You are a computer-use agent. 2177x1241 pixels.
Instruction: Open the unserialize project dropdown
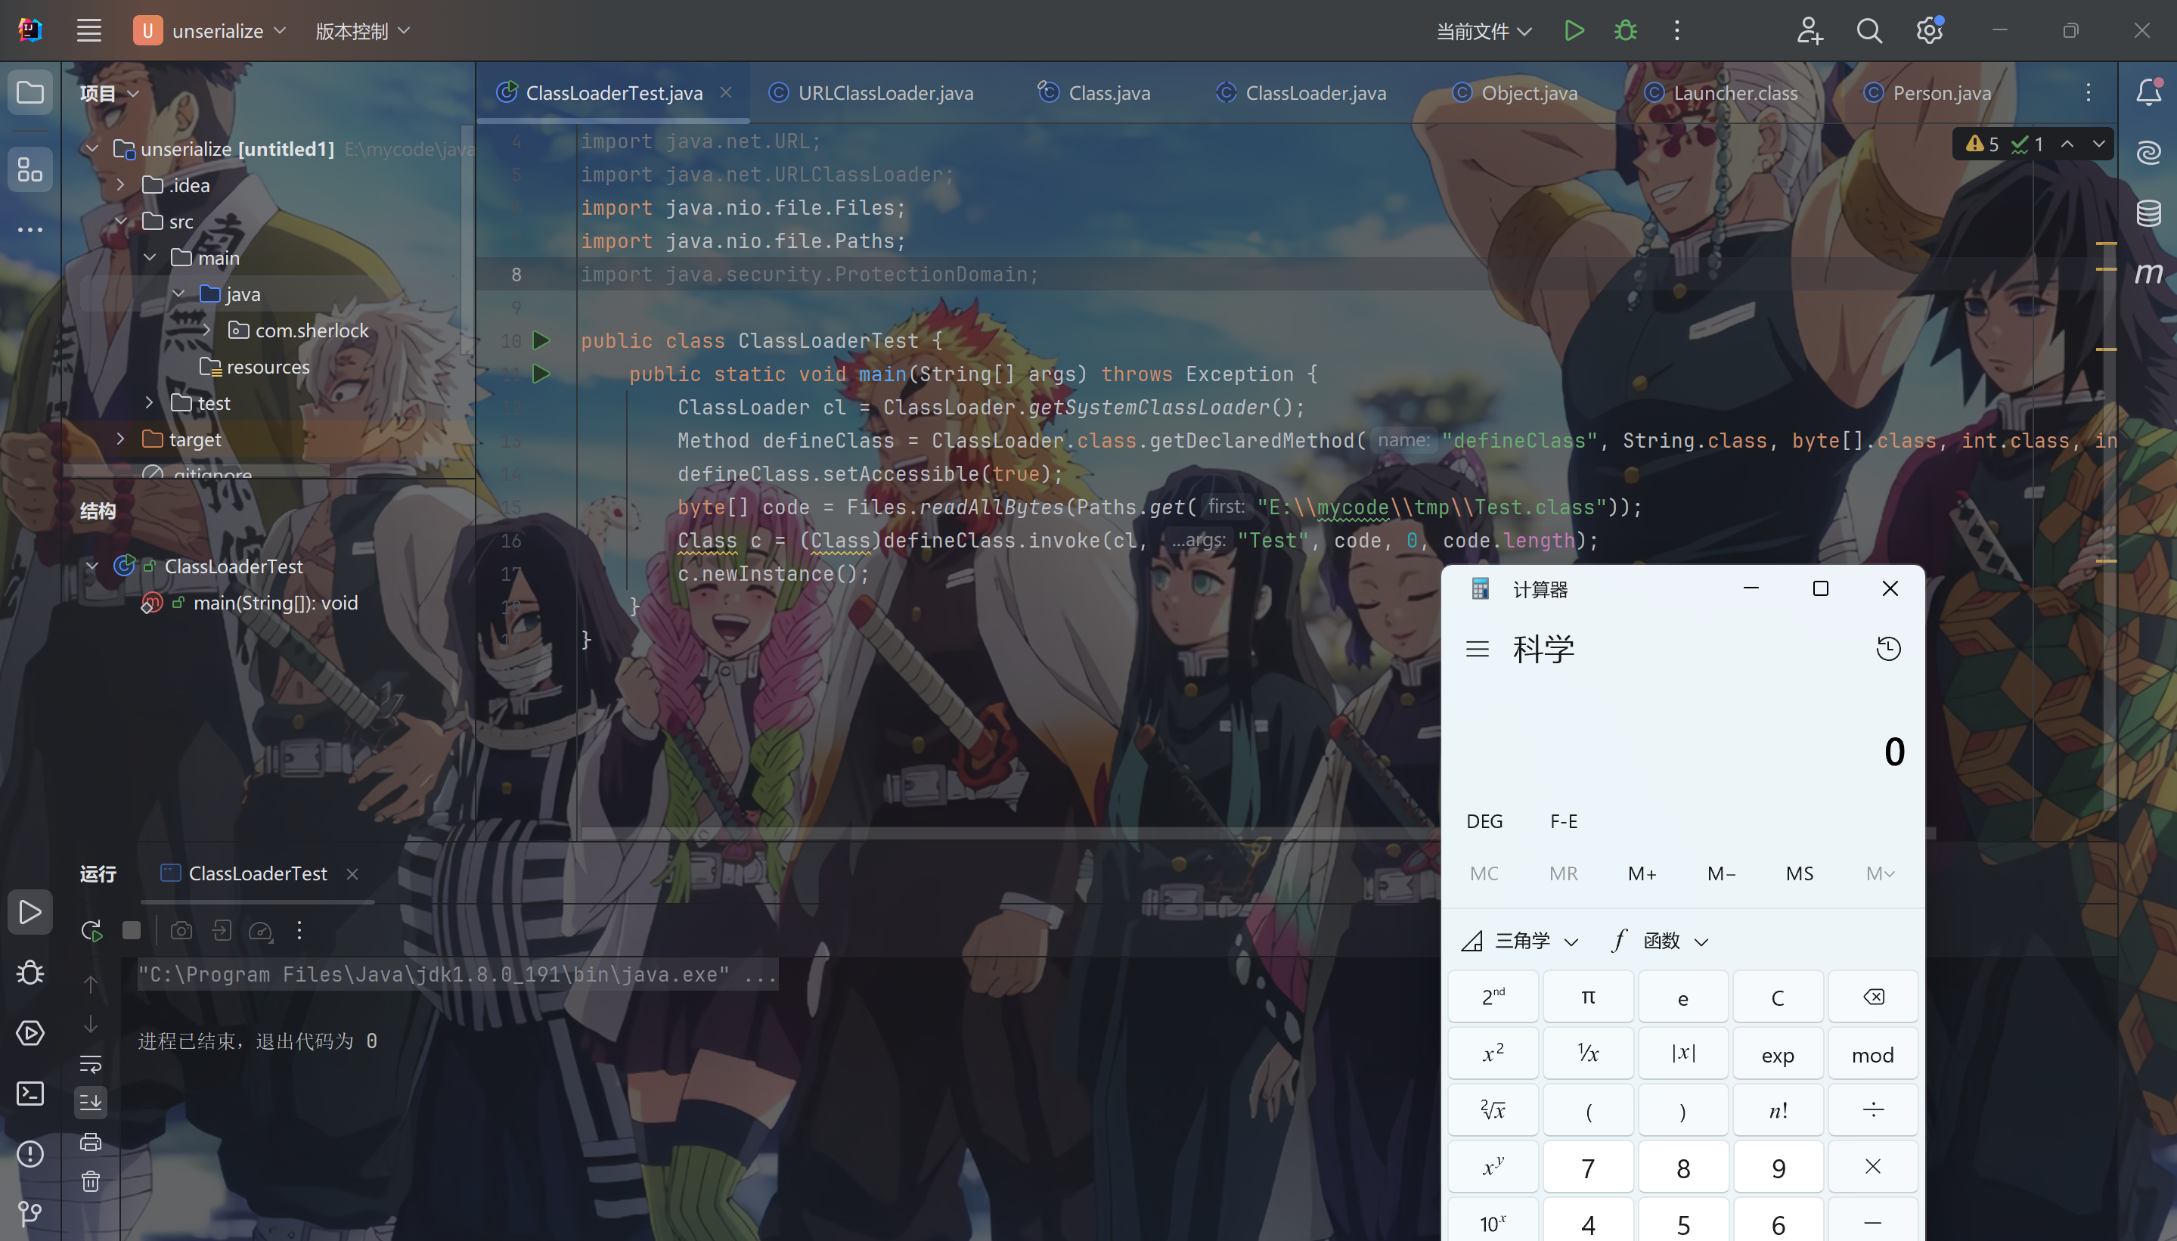click(210, 31)
